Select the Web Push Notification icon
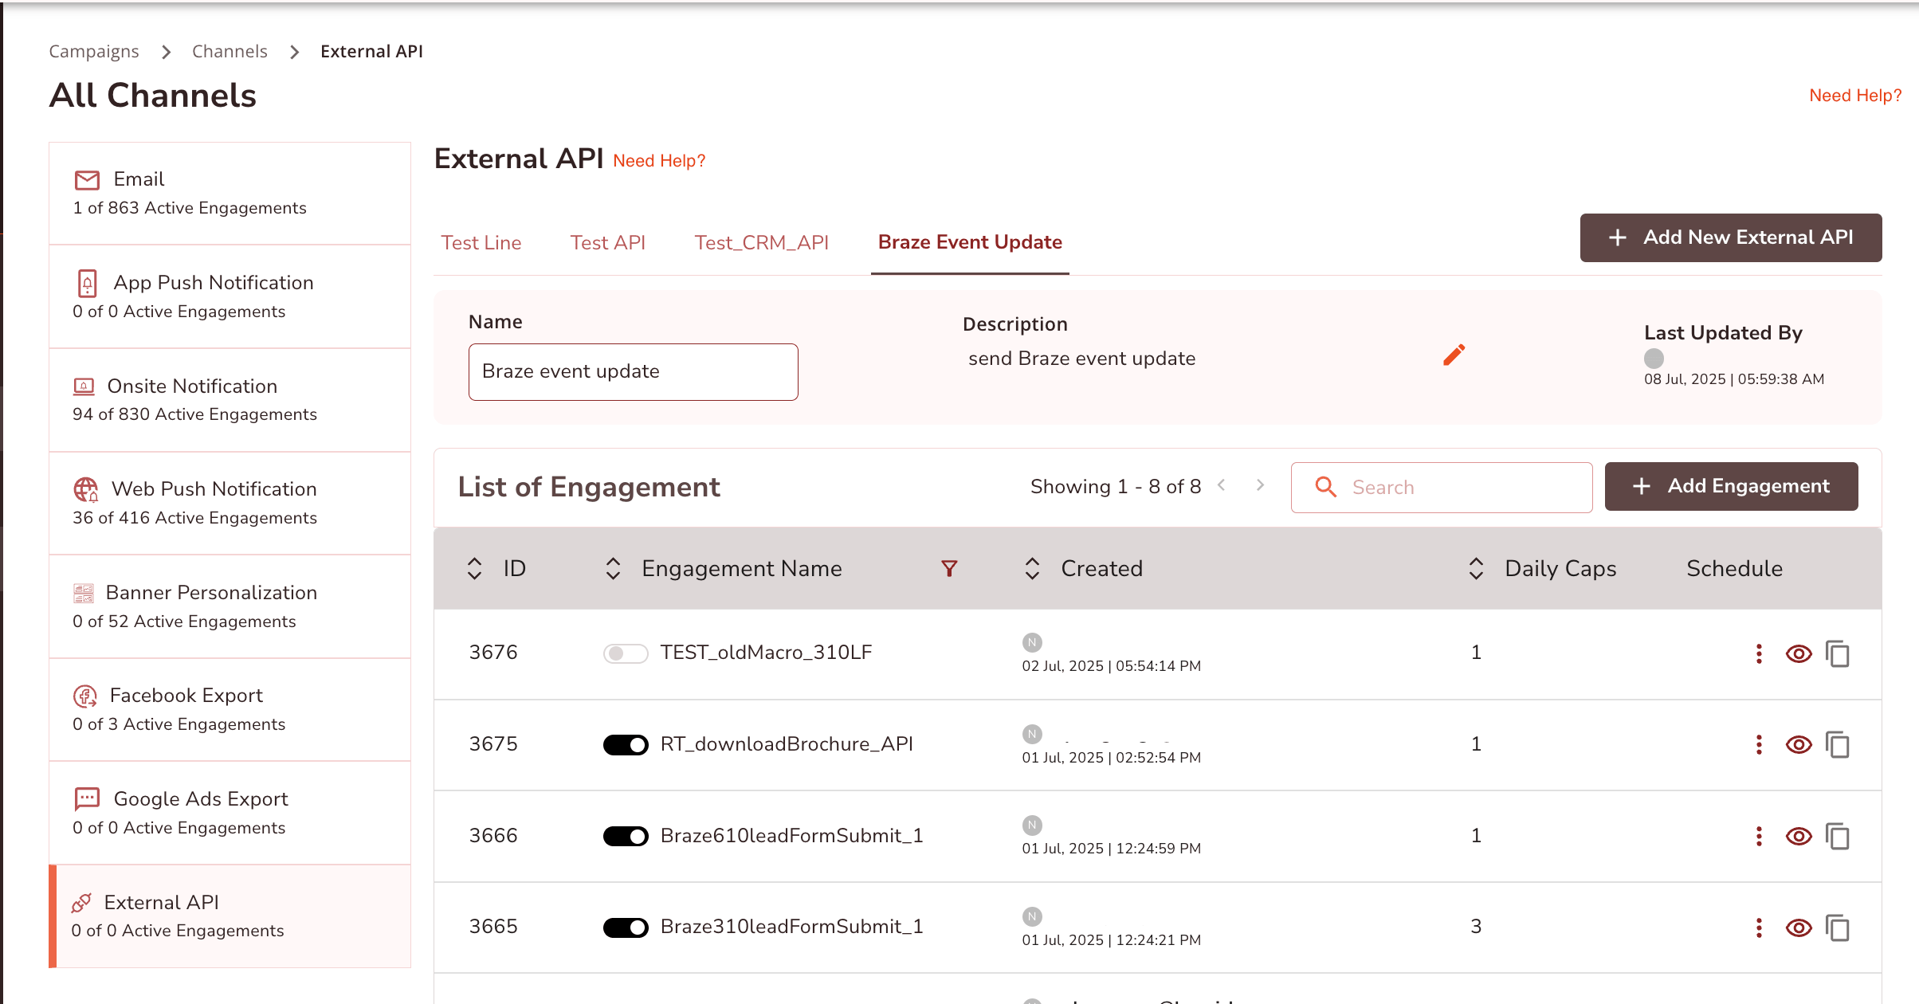 (86, 489)
